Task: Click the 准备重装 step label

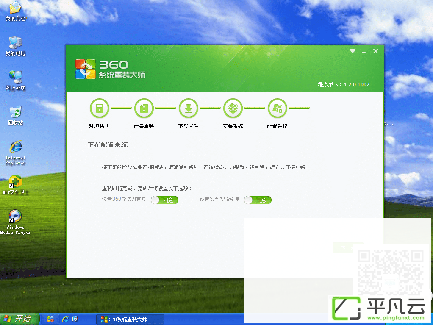Action: coord(144,126)
